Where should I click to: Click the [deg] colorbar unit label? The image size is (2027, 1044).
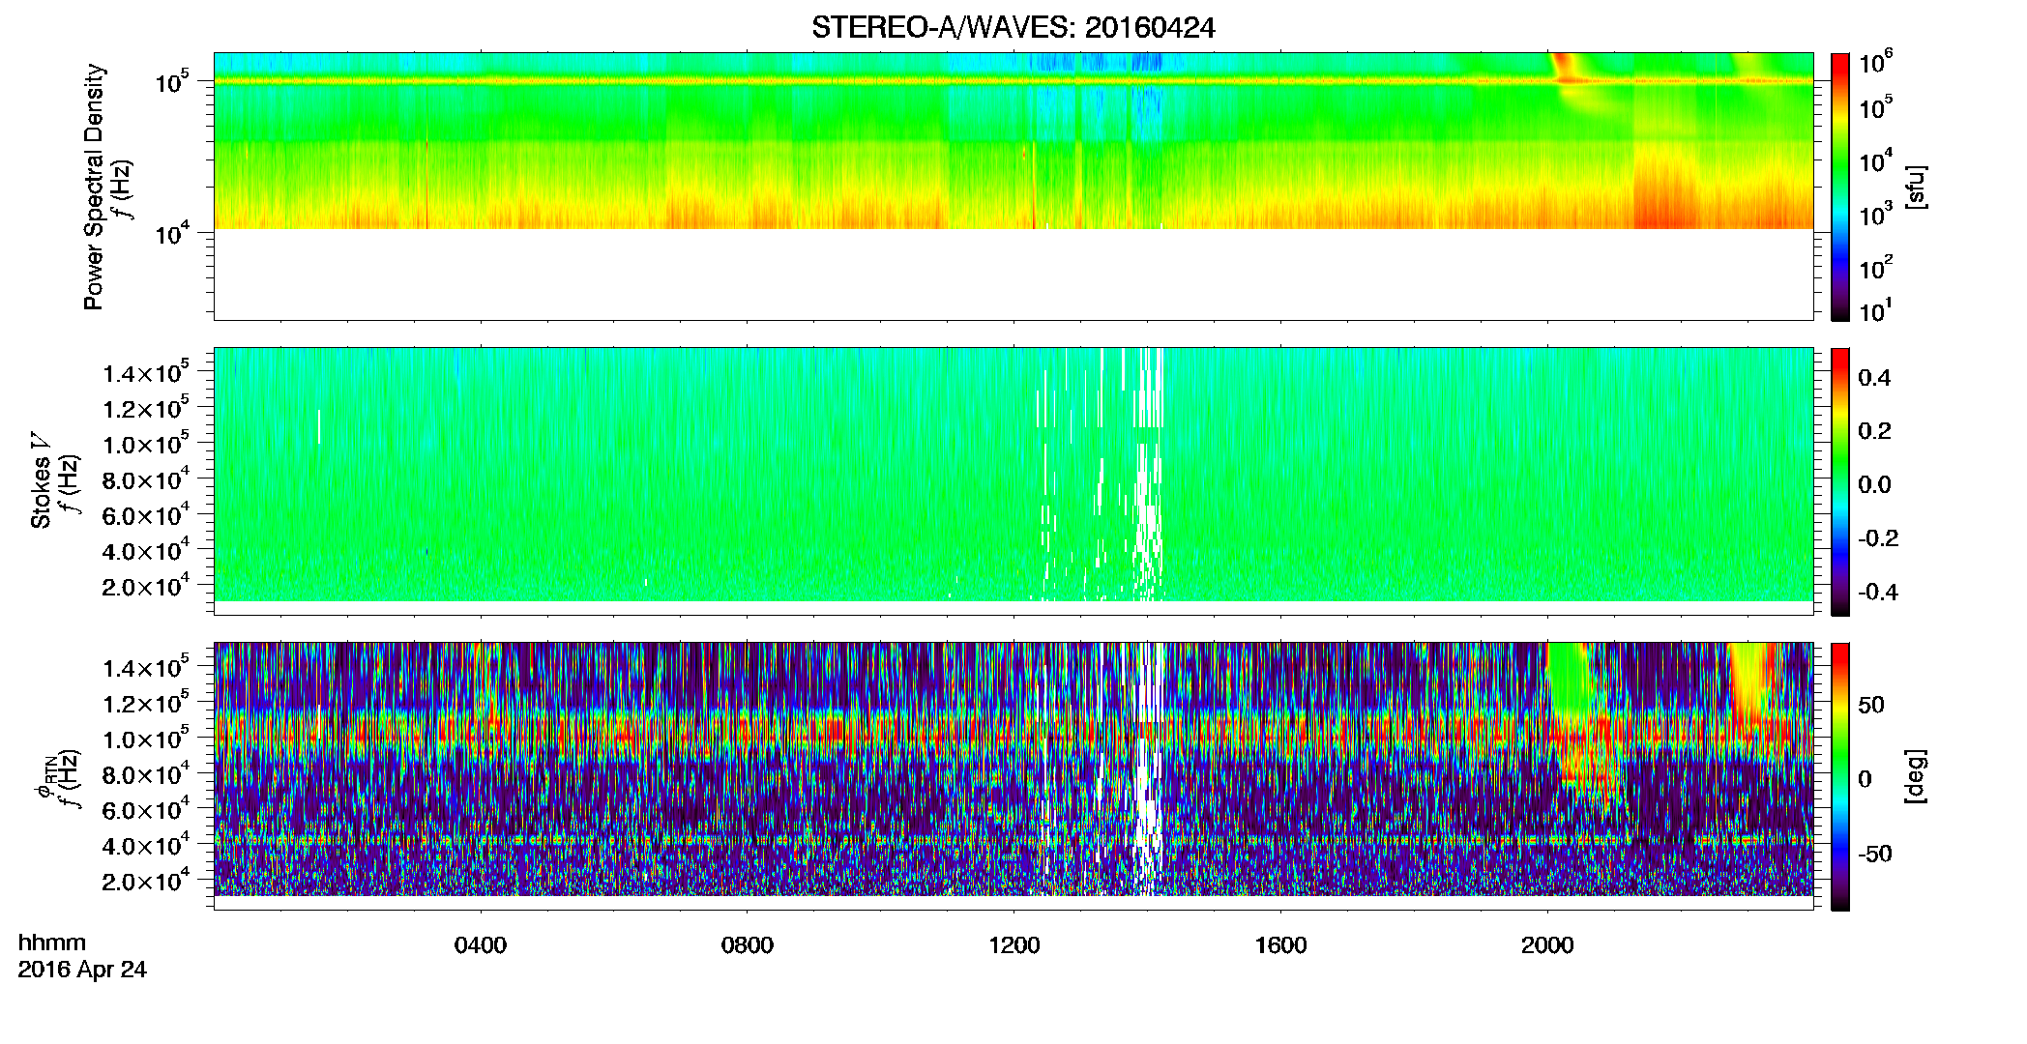click(x=1916, y=776)
